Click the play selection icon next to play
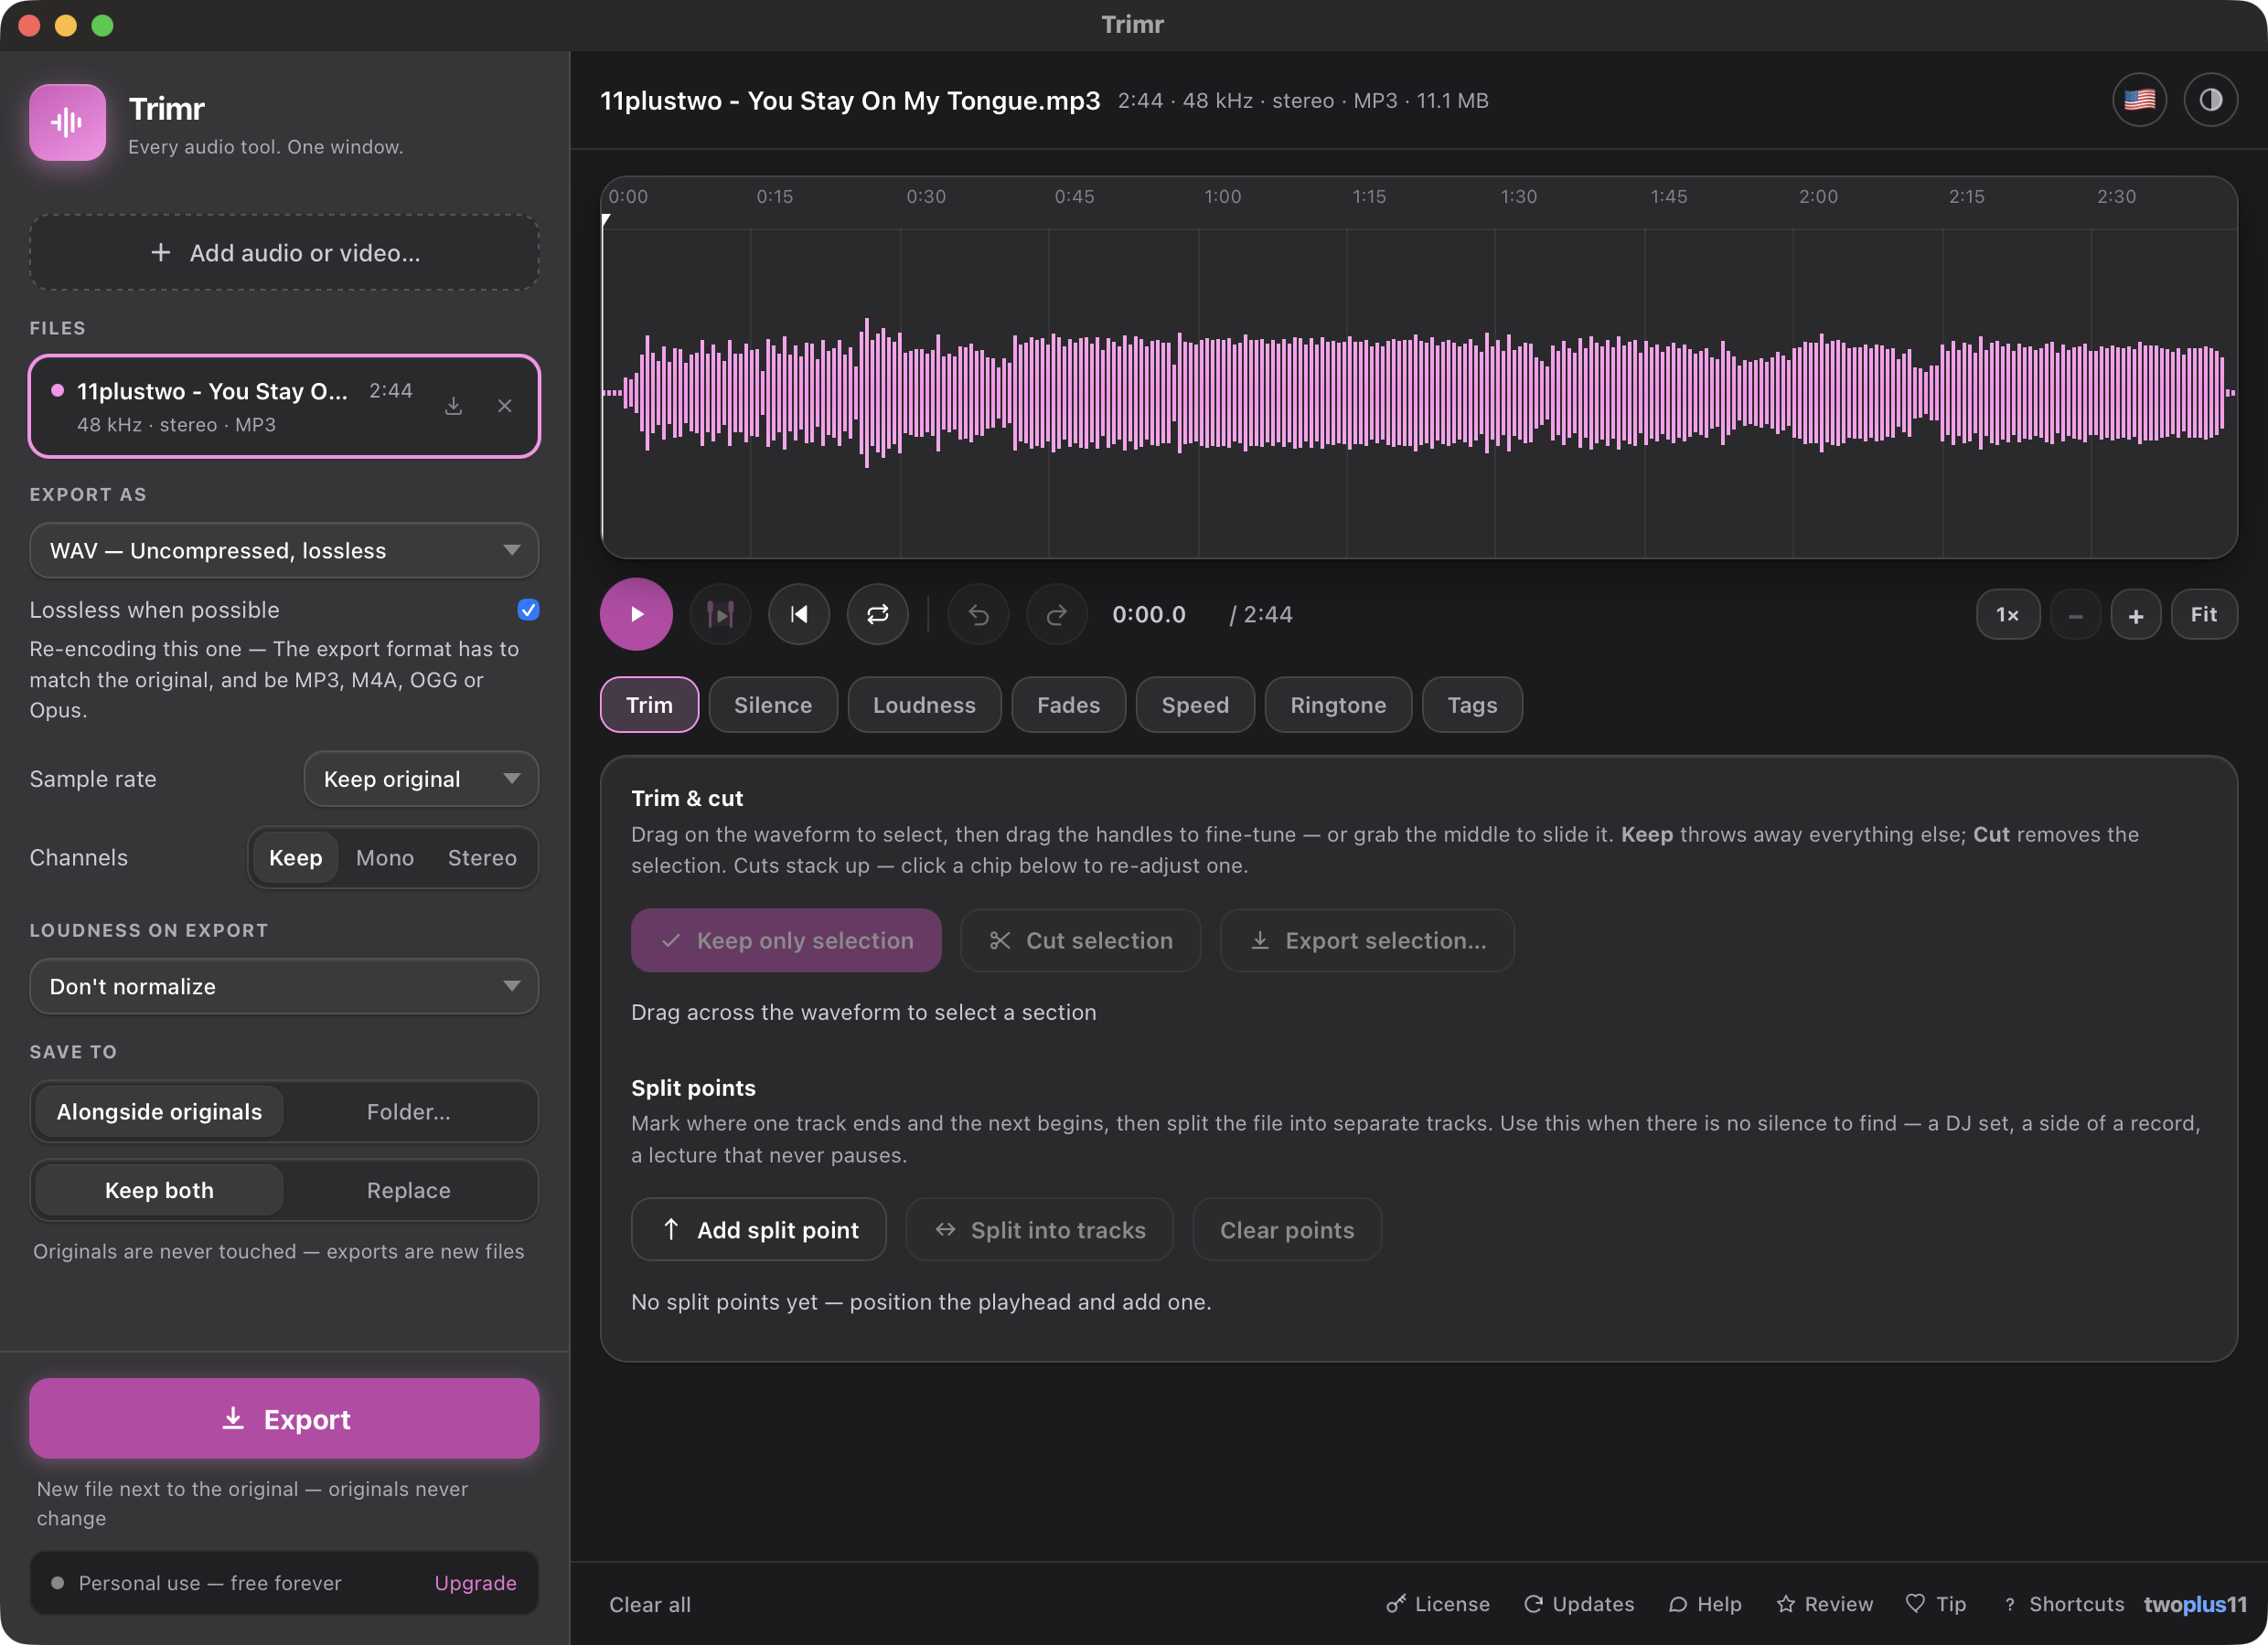Screen dimensions: 2268x1645 pos(720,615)
